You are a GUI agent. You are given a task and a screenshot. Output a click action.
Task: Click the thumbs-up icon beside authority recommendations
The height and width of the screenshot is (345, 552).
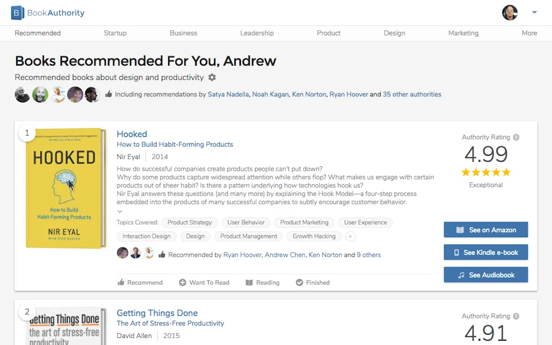point(109,94)
